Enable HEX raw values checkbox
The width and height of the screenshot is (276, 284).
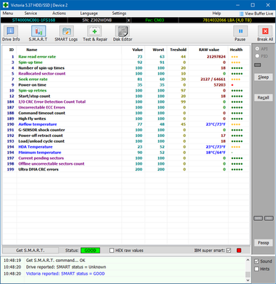click(112, 251)
